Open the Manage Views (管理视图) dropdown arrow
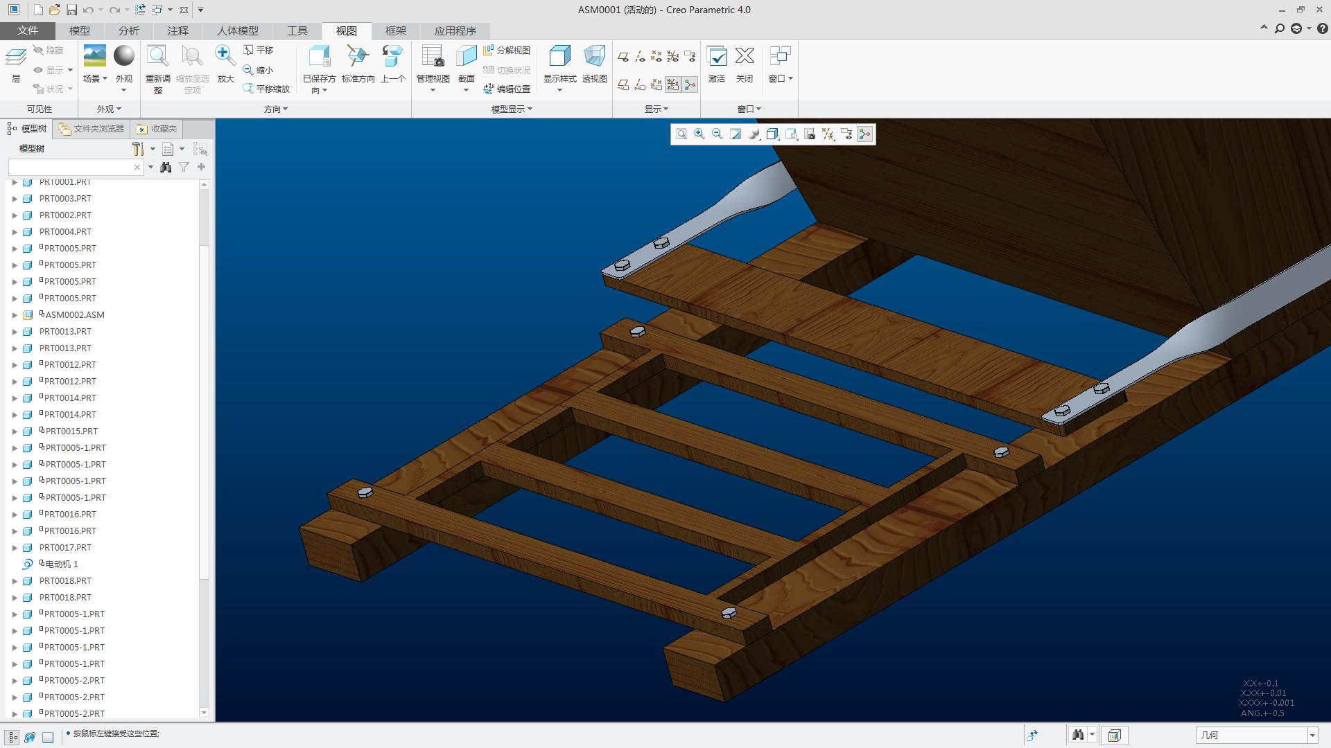 point(433,90)
